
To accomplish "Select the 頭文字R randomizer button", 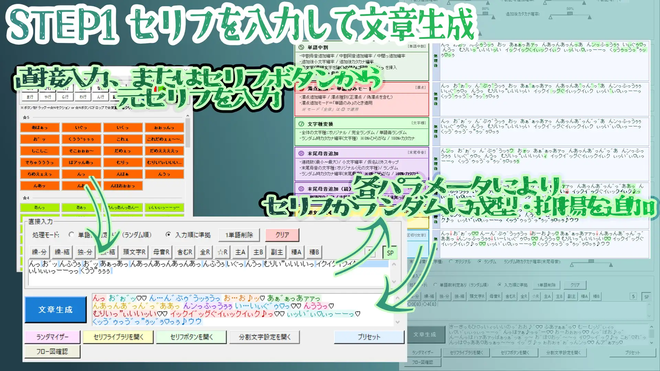I will [x=134, y=252].
